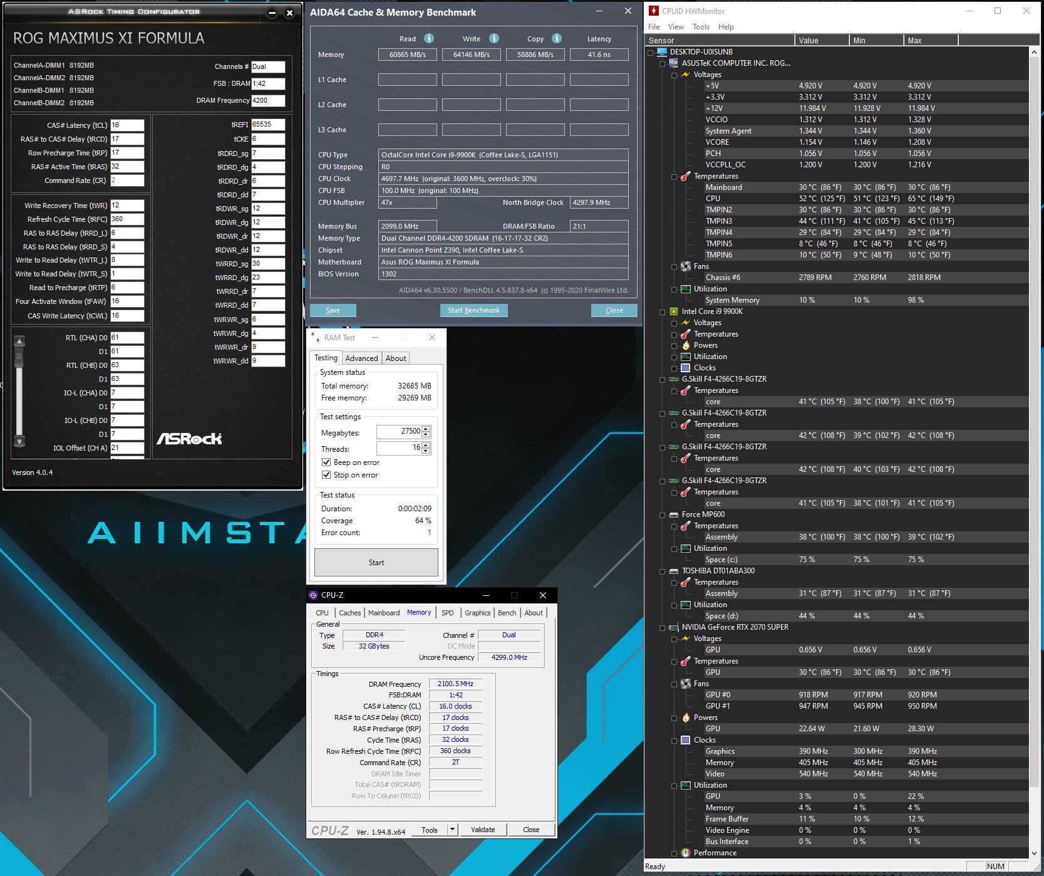Switch to the SPD tab in CPU-Z
The width and height of the screenshot is (1044, 876).
(447, 613)
